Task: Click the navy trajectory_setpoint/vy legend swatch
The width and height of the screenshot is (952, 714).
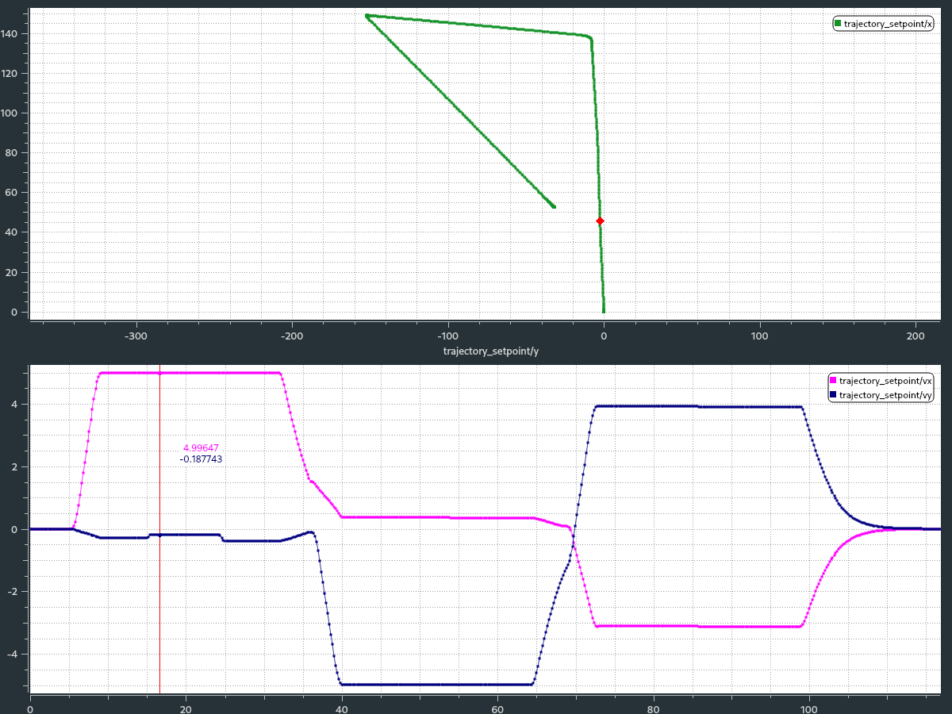Action: 833,395
